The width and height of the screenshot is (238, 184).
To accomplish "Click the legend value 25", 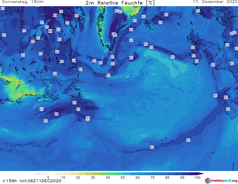I will [x=78, y=177].
